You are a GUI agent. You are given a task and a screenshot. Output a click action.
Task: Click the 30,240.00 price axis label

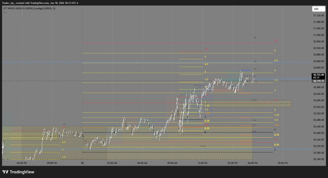[319, 159]
